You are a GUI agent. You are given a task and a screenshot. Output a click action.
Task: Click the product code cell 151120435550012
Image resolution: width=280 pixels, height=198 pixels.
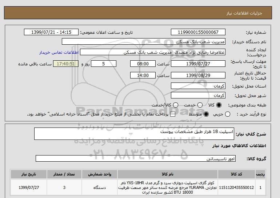coord(236,187)
